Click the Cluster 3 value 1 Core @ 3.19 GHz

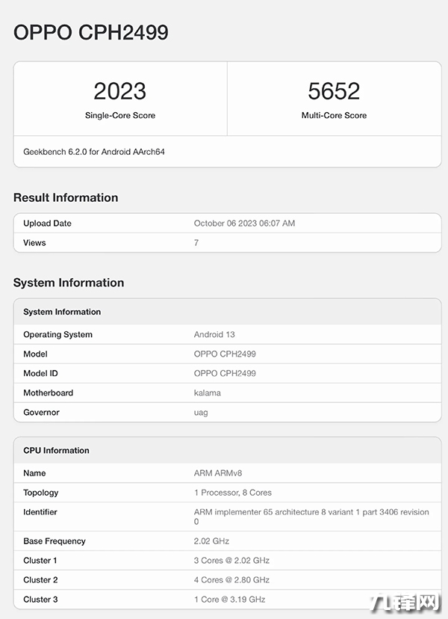(x=229, y=600)
